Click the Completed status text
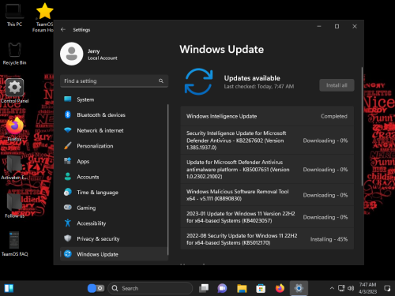This screenshot has width=395, height=296. [x=334, y=116]
